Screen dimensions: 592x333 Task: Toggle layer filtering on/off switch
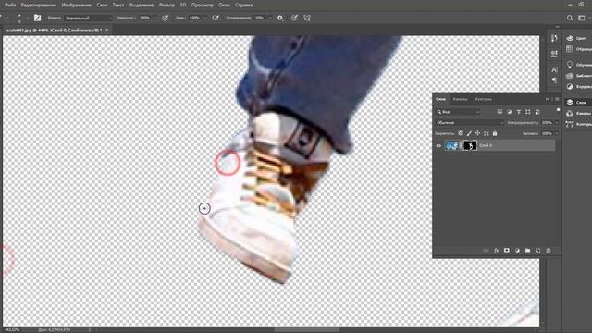[558, 110]
